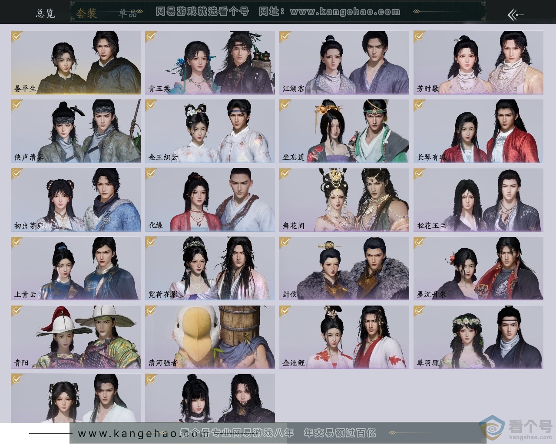Open the duck-mask 清河强者 outfit portrait
This screenshot has width=556, height=444.
(210, 337)
